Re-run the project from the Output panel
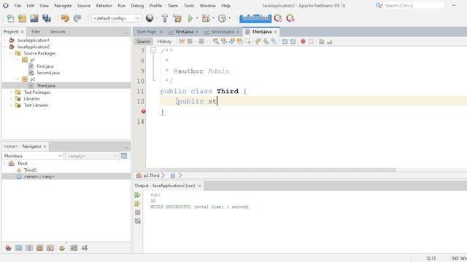Image resolution: width=467 pixels, height=262 pixels. [137, 195]
